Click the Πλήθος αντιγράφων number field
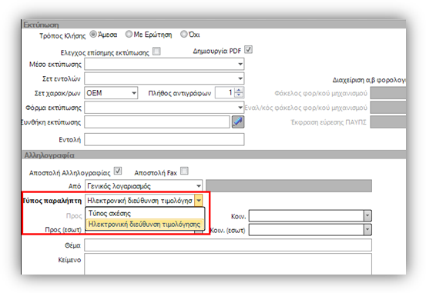Image resolution: width=426 pixels, height=293 pixels. pyautogui.click(x=225, y=93)
